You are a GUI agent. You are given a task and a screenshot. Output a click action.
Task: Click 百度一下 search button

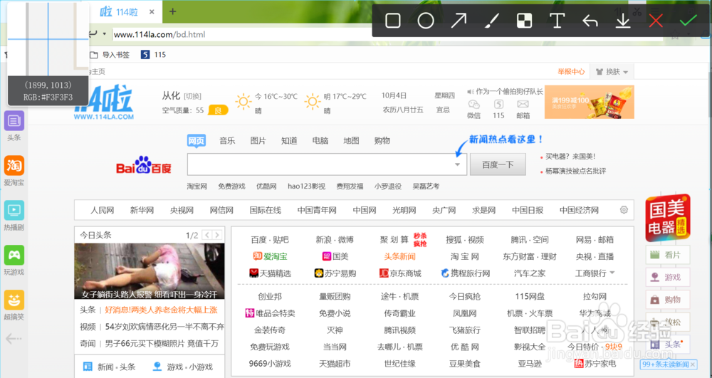[498, 164]
